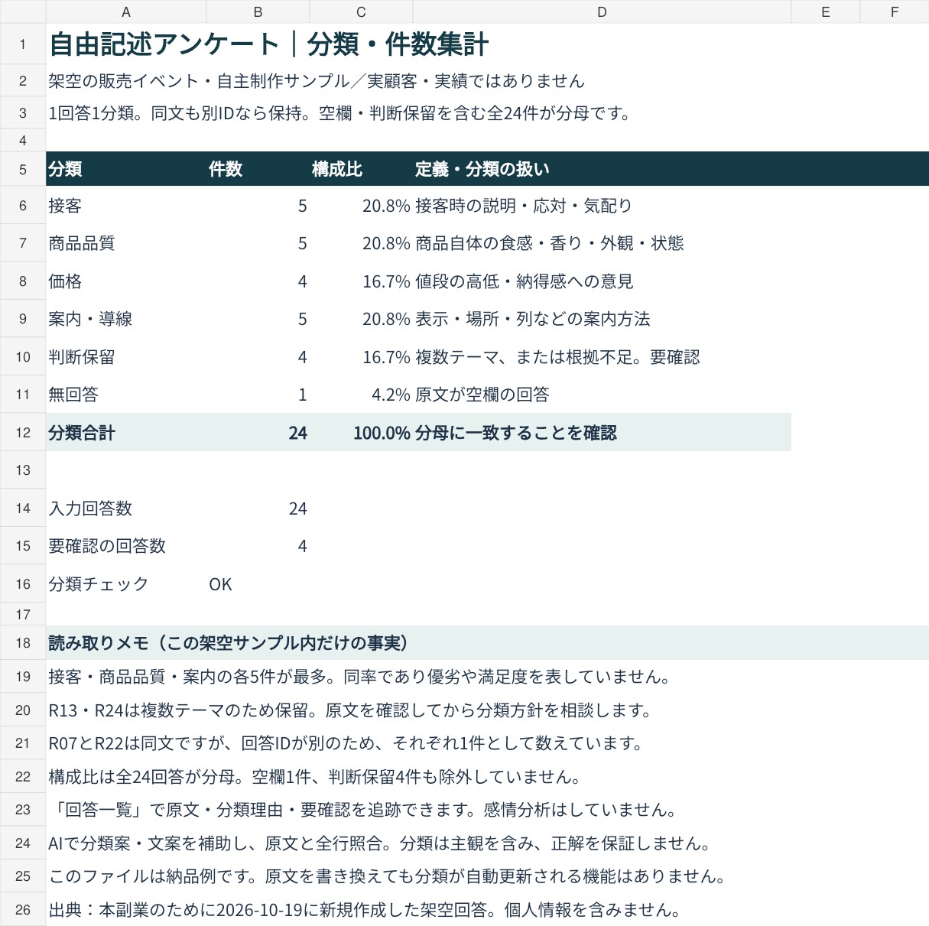Click 16.7% in the 価格 row
The width and height of the screenshot is (929, 926).
point(361,281)
